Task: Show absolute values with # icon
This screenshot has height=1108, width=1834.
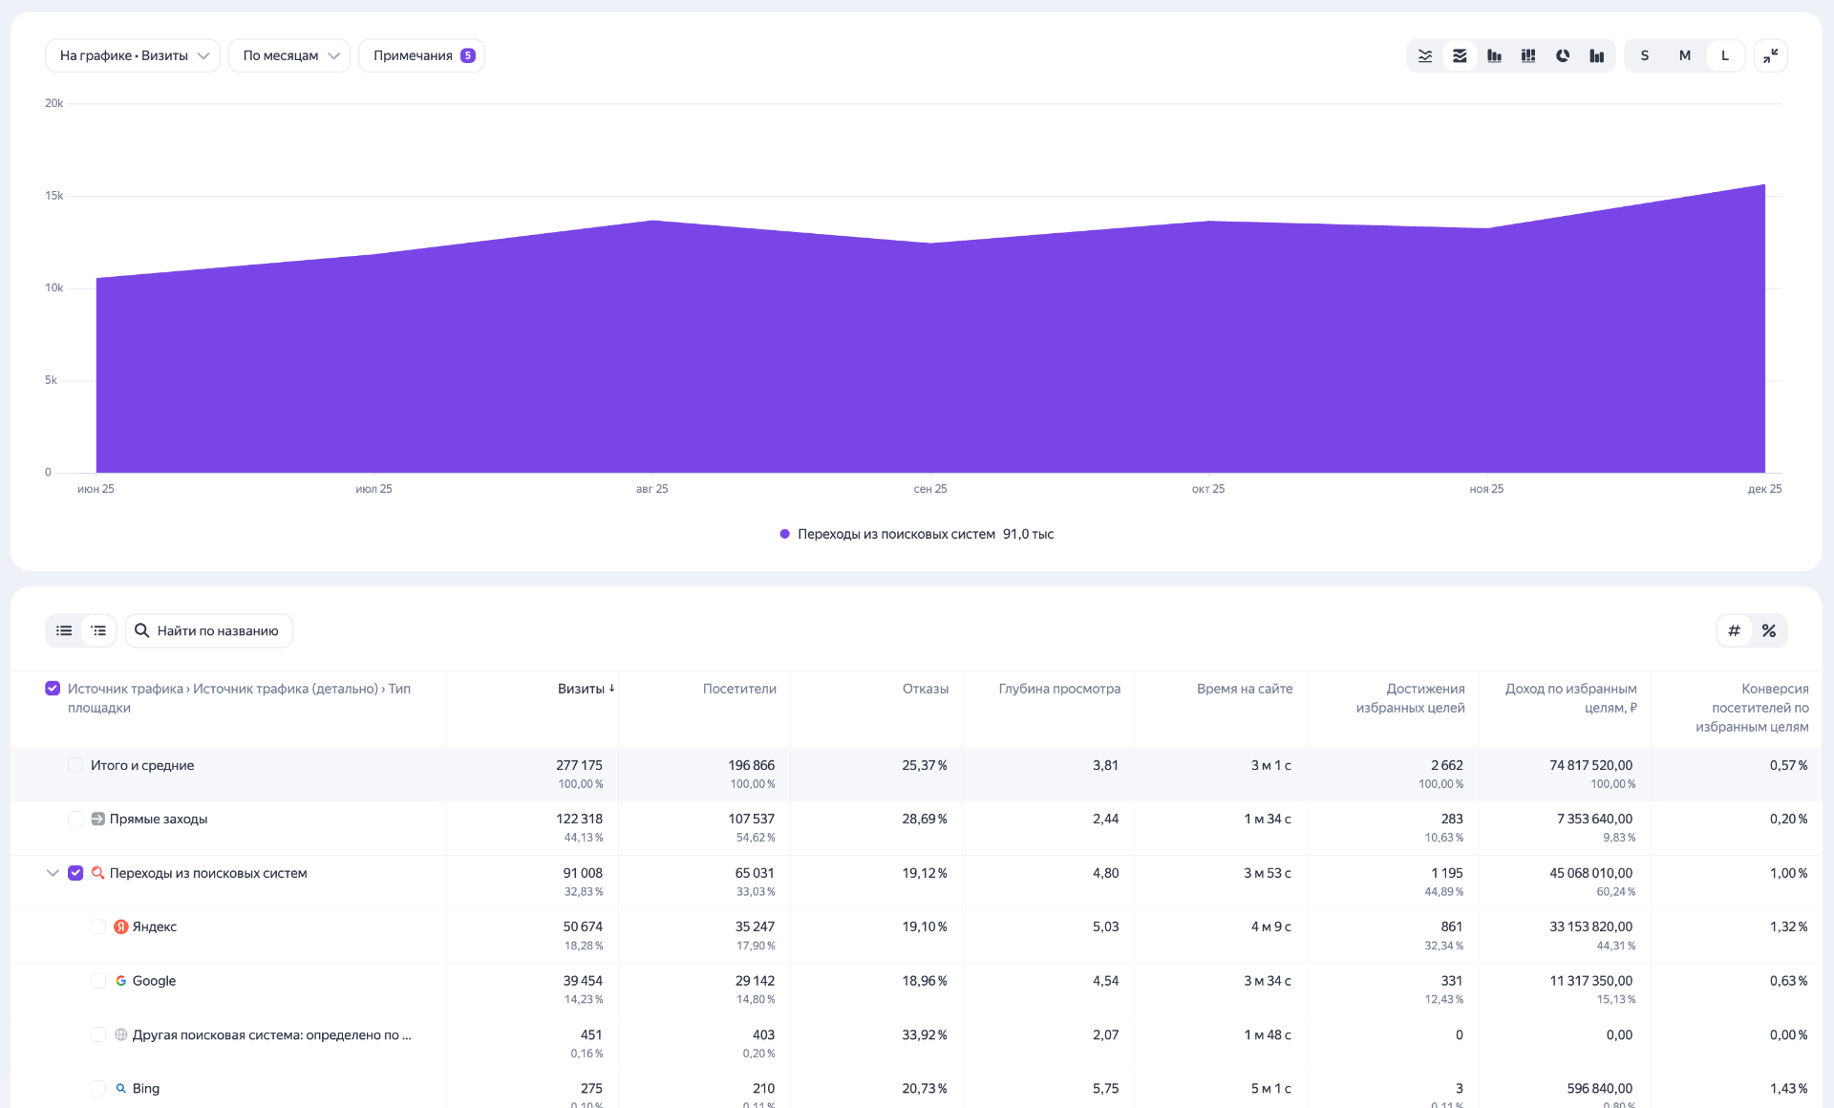Action: (x=1734, y=630)
